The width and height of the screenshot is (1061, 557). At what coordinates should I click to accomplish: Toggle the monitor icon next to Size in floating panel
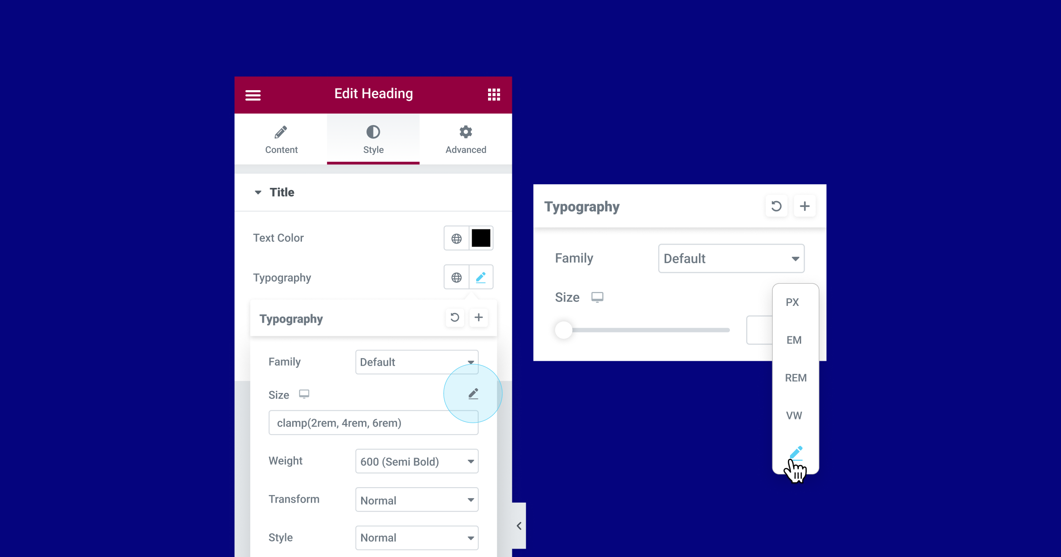tap(596, 297)
